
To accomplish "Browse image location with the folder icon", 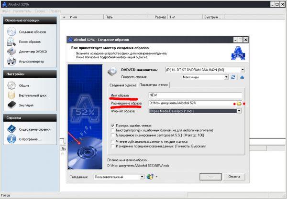I will click(239, 104).
